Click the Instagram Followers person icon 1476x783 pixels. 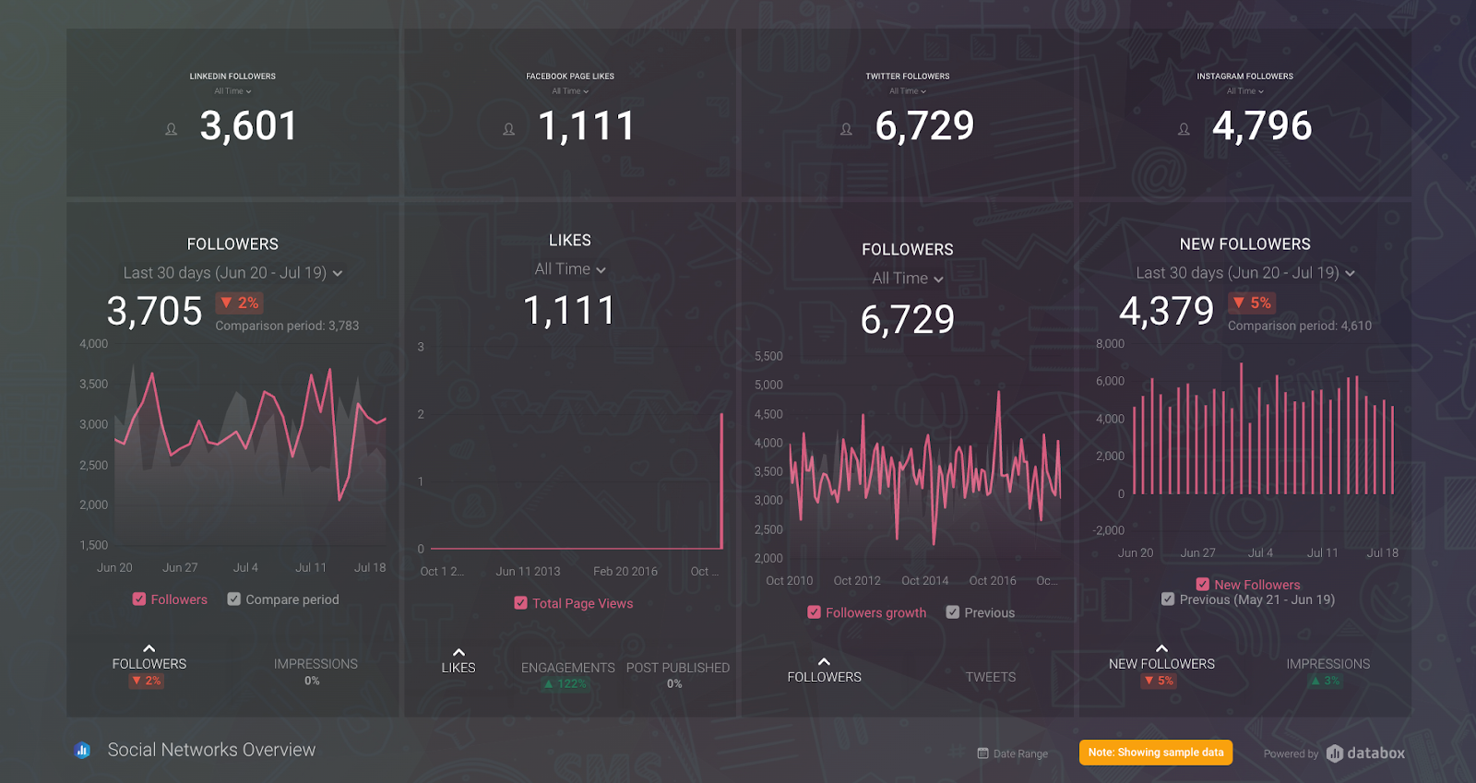point(1184,129)
